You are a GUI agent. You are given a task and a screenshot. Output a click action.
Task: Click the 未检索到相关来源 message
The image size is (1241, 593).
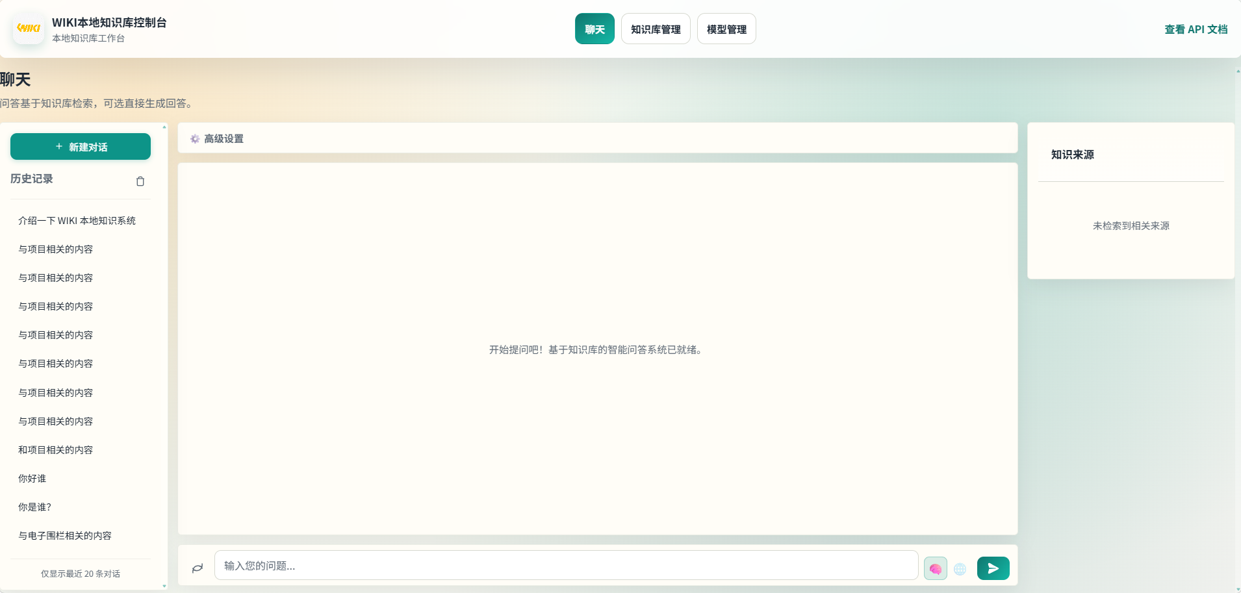coord(1131,226)
